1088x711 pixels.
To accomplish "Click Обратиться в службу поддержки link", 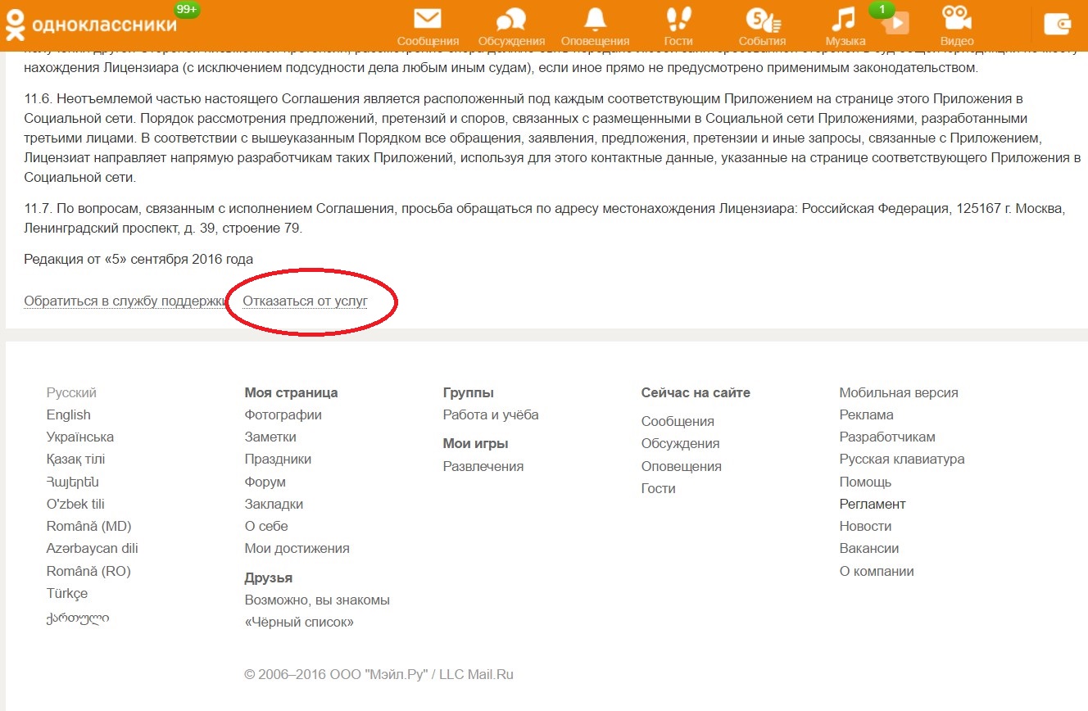I will click(x=125, y=301).
